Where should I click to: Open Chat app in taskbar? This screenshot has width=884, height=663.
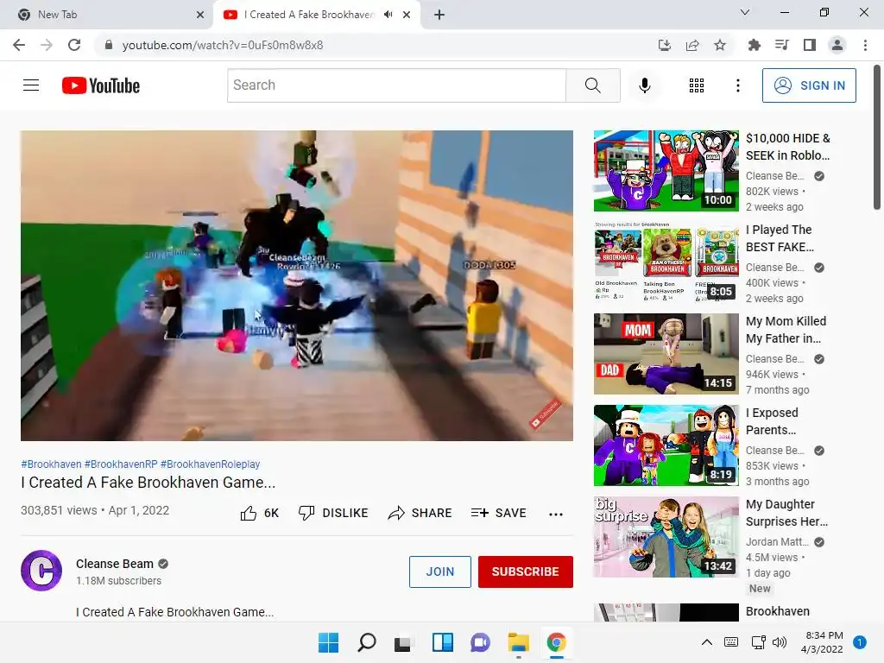coord(480,642)
